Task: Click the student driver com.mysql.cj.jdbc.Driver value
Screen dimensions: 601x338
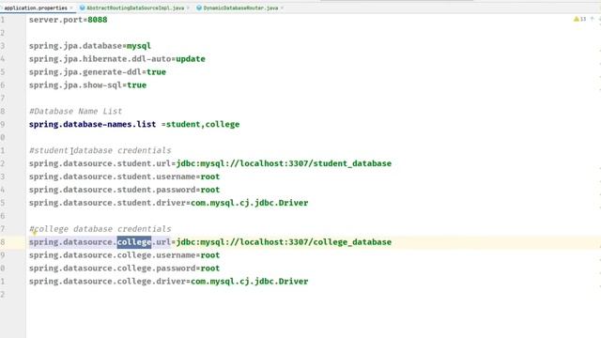Action: pos(250,203)
